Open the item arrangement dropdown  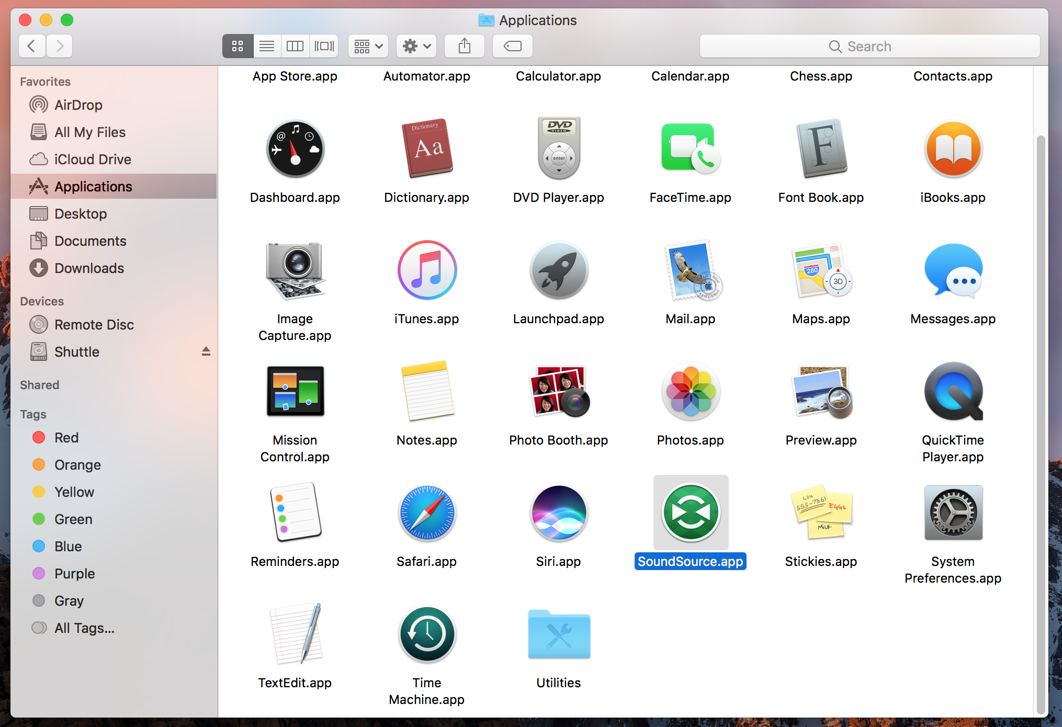point(368,46)
